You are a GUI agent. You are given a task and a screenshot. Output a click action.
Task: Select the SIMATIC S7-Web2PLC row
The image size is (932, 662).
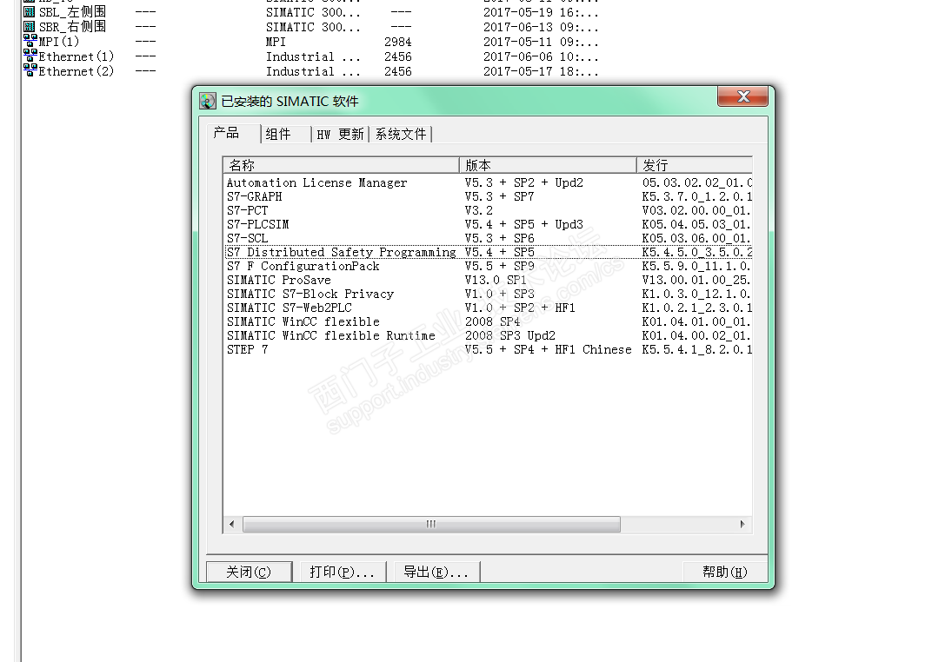coord(488,308)
